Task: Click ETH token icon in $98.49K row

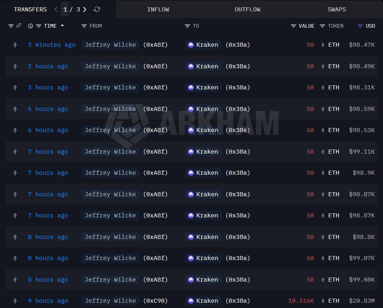Action: 323,66
